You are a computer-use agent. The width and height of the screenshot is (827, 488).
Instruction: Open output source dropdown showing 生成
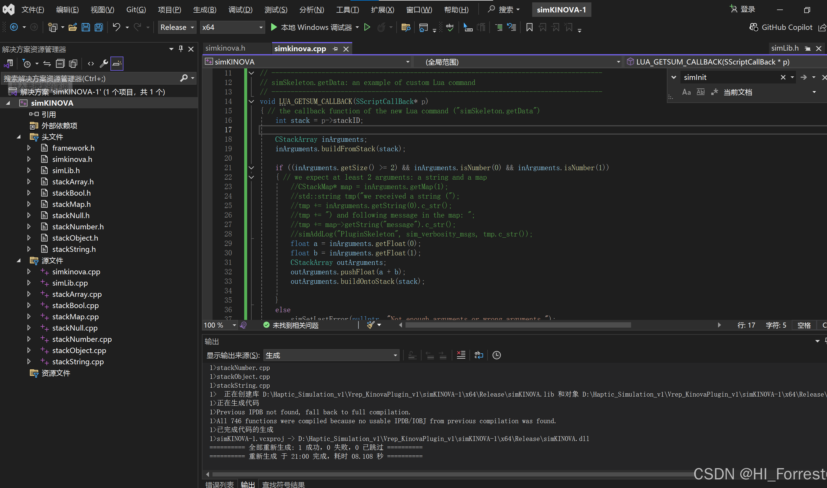[332, 355]
